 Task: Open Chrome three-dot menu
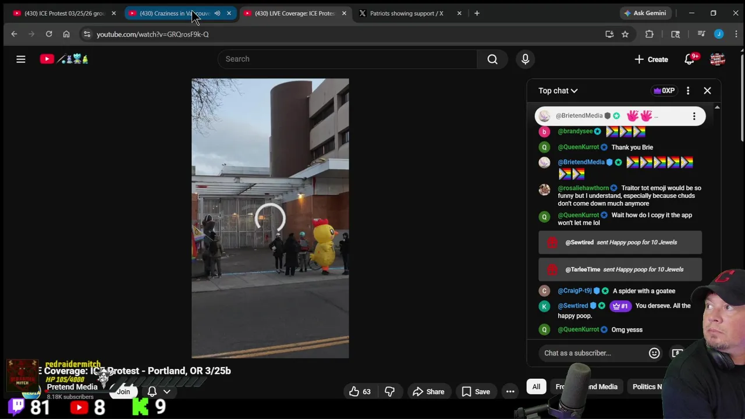[x=736, y=34]
